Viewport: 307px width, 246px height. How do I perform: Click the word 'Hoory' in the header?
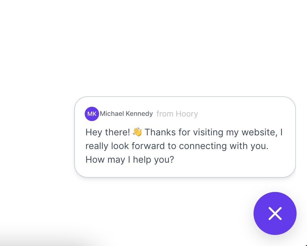pyautogui.click(x=187, y=114)
